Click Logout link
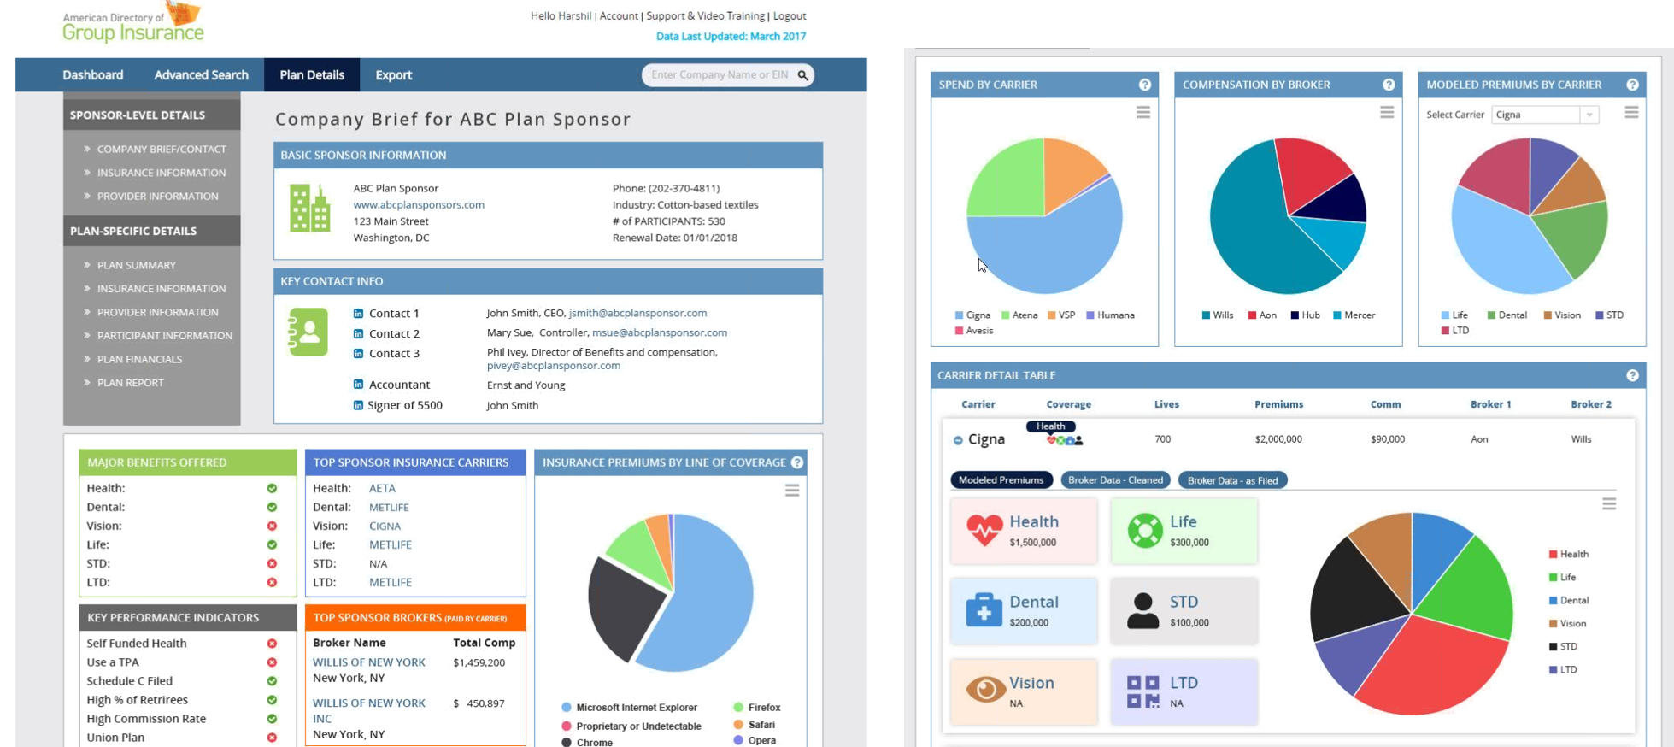 (790, 15)
